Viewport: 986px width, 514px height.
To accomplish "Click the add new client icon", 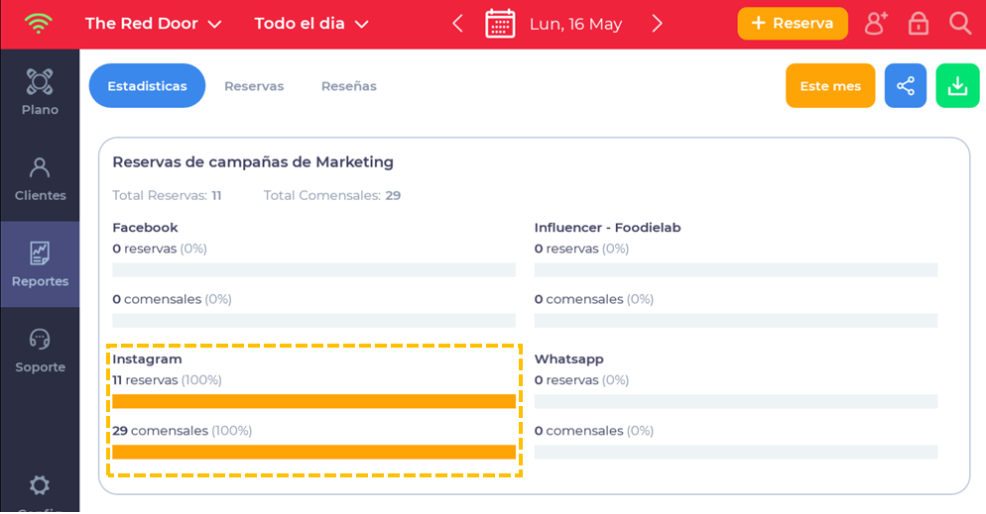I will (876, 24).
